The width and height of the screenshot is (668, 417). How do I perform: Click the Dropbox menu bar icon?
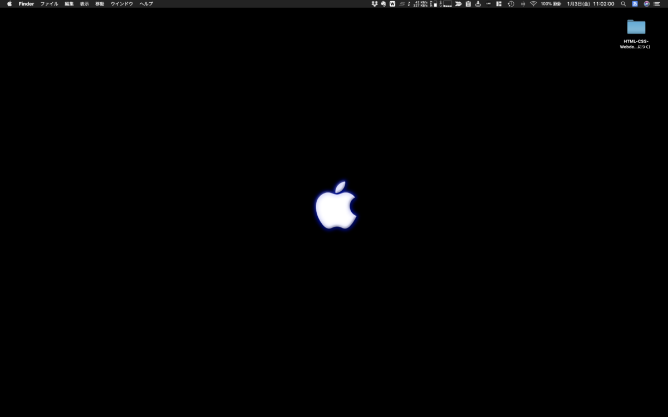point(375,4)
